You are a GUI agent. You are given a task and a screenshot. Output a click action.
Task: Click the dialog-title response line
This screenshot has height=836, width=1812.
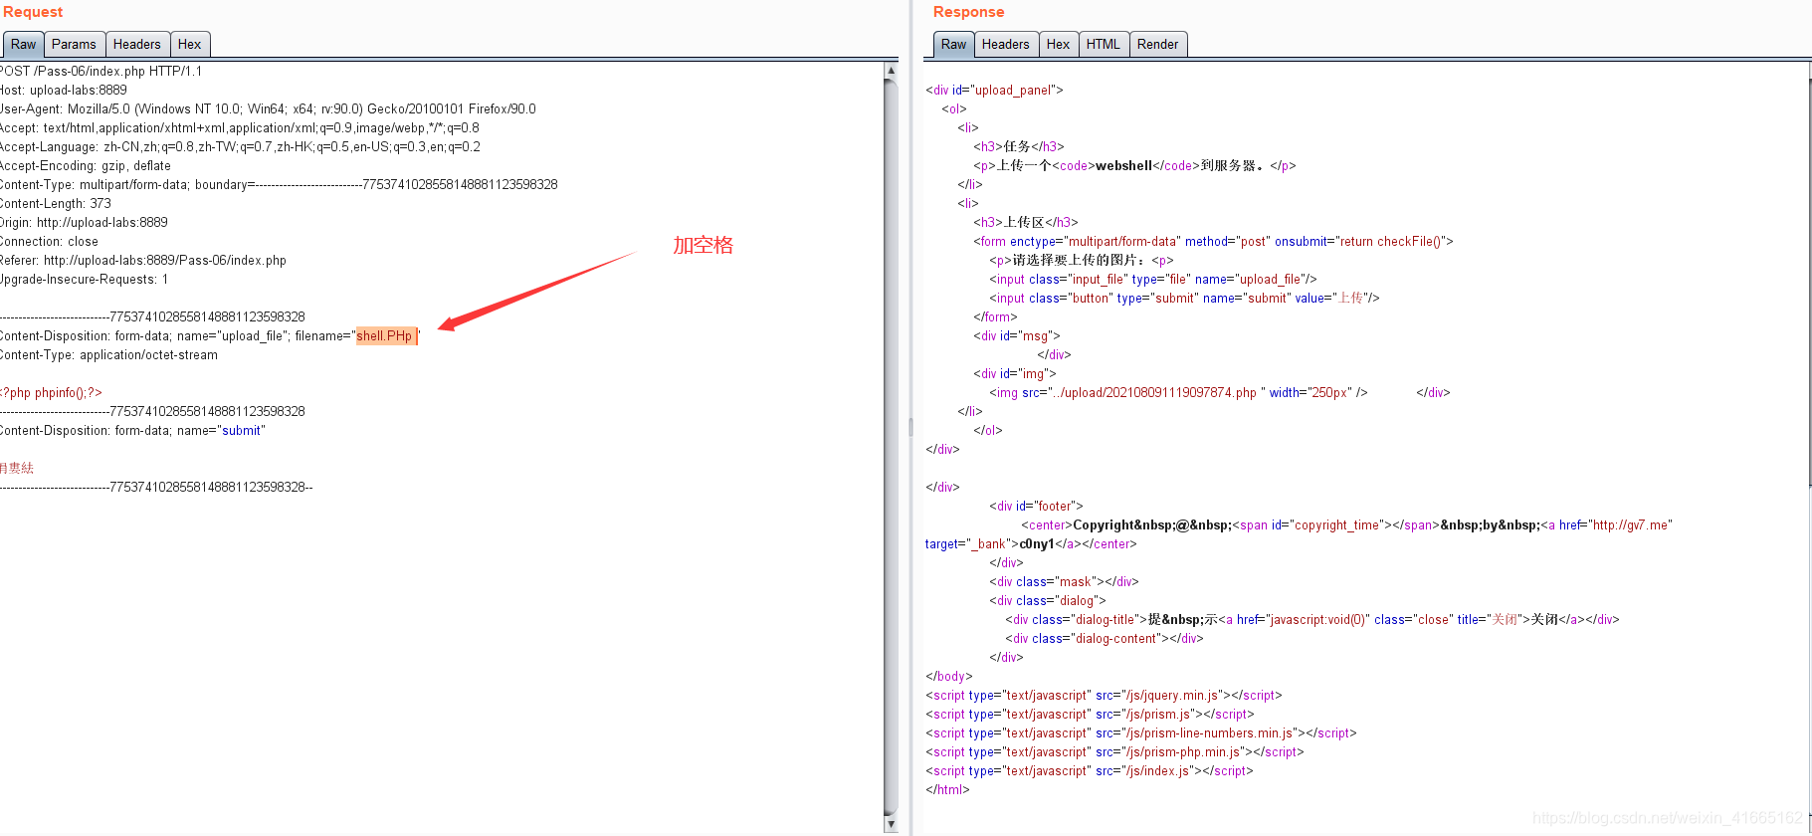click(x=1312, y=620)
